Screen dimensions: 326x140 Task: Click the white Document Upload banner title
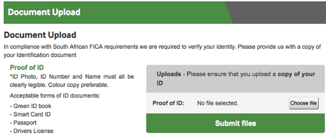coord(44,12)
